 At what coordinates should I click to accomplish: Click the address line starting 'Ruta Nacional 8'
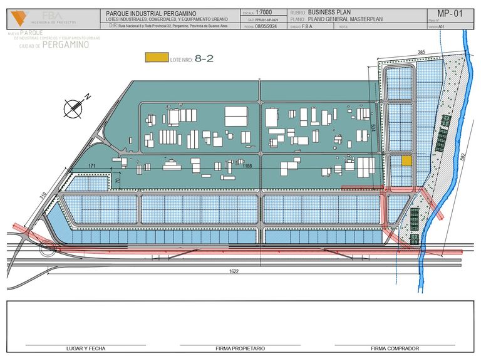(173, 26)
